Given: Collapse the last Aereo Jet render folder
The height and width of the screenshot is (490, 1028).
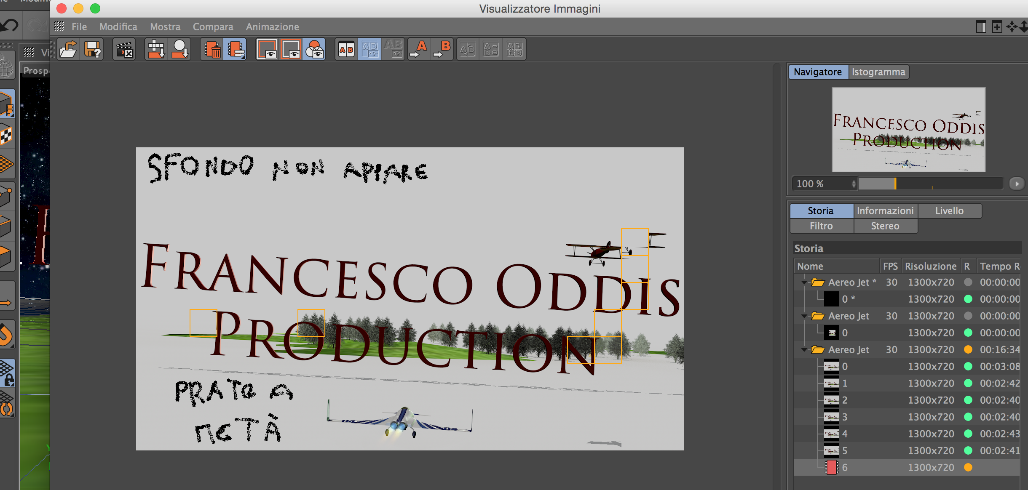Looking at the screenshot, I should point(804,350).
